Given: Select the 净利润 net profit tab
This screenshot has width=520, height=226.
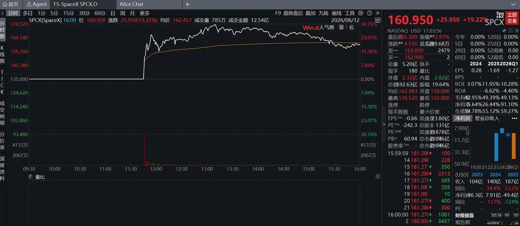Looking at the screenshot, I should (x=462, y=118).
